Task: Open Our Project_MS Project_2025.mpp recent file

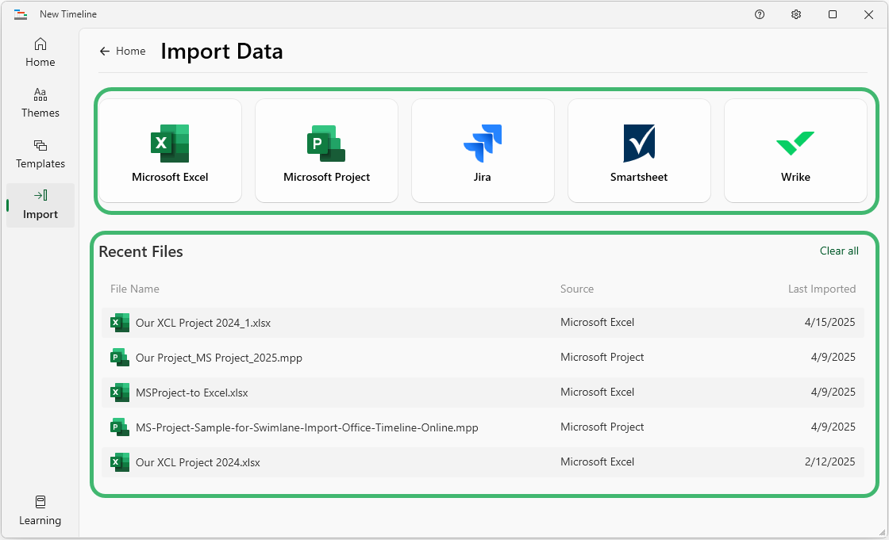Action: pyautogui.click(x=218, y=358)
